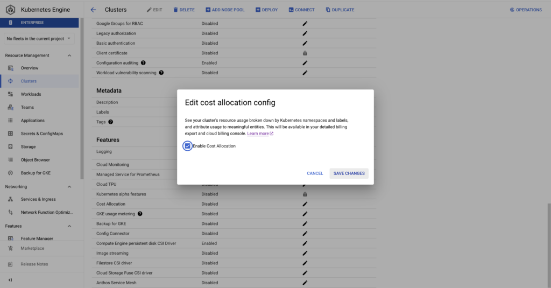Click CONNECT in the cluster toolbar
Image resolution: width=551 pixels, height=288 pixels.
(x=301, y=10)
